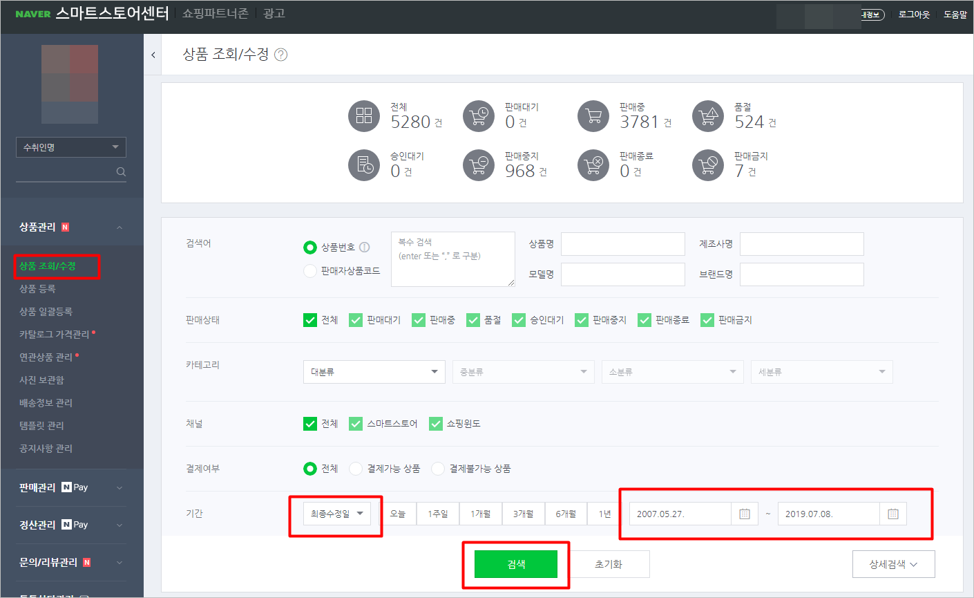This screenshot has height=598, width=974.
Task: Select the 상품번호 radio option
Action: pos(310,247)
